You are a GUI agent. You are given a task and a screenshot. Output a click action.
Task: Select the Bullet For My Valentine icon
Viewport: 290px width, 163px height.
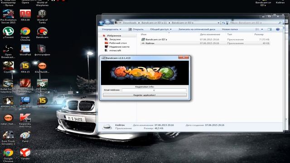click(x=8, y=86)
